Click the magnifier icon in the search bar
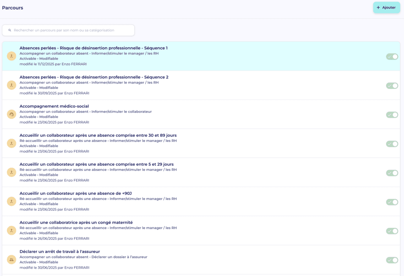Image resolution: width=404 pixels, height=276 pixels. 10,30
